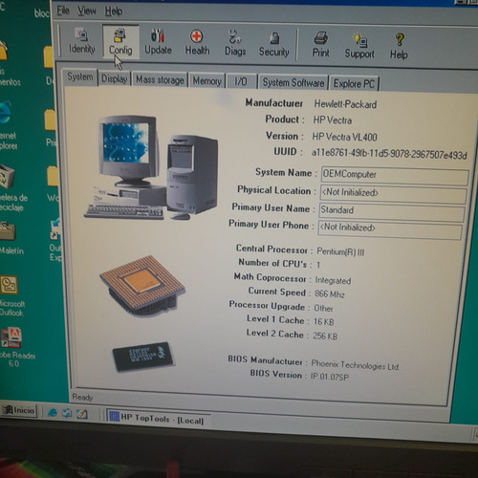Click the 'Hewlett-Packard' manufacturer value
The width and height of the screenshot is (478, 478).
coord(345,104)
